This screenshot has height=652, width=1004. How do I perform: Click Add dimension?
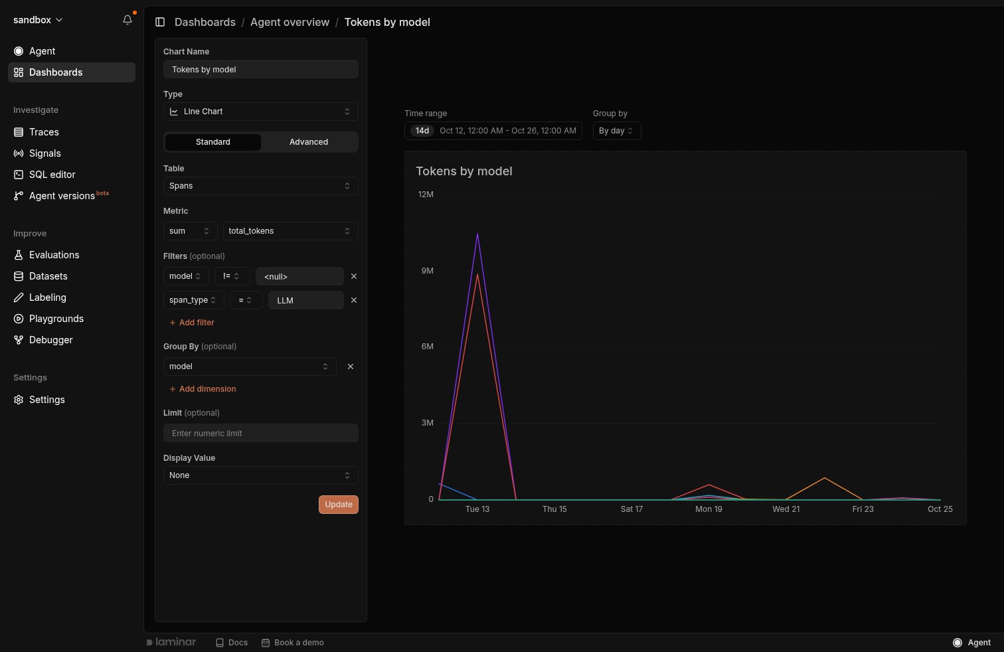[203, 389]
